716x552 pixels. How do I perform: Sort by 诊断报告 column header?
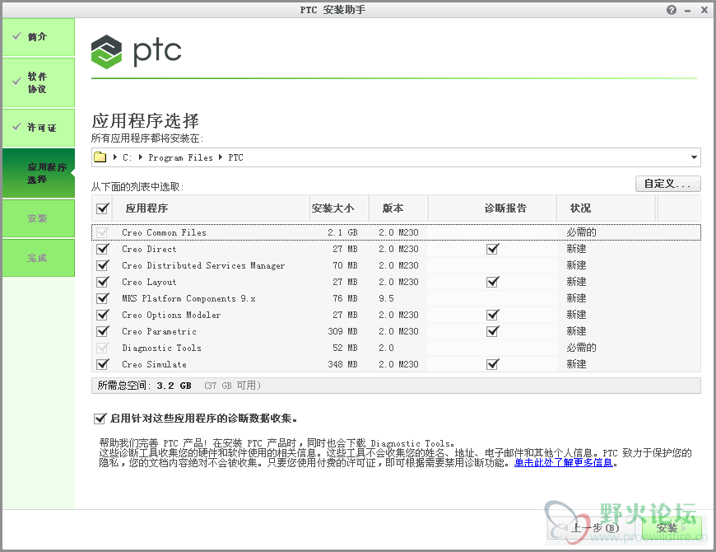click(x=492, y=208)
